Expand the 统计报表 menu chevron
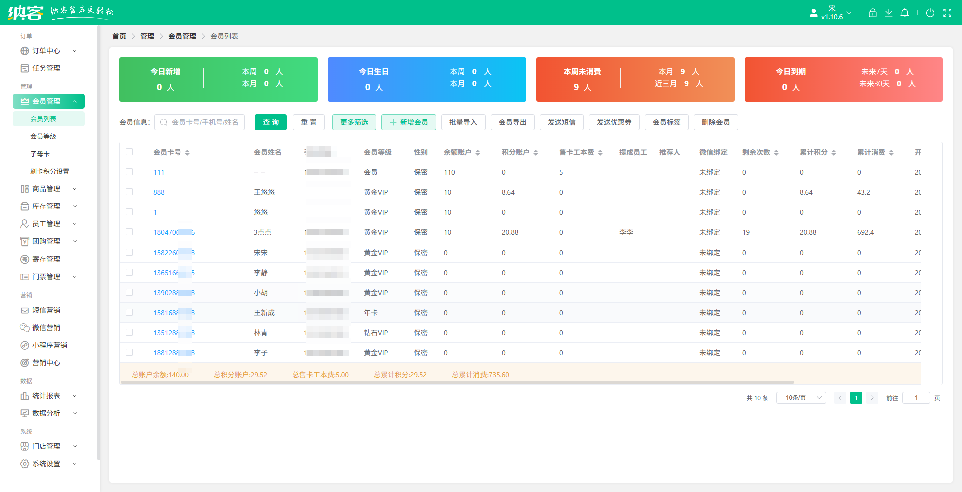This screenshot has width=962, height=492. tap(75, 396)
